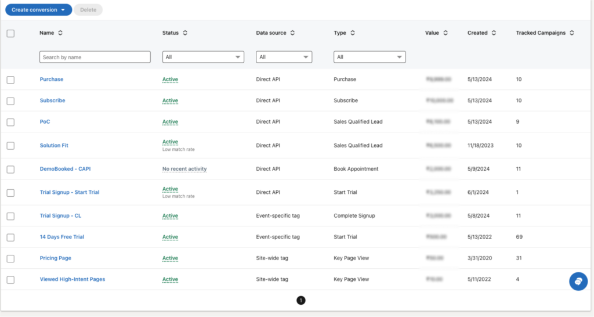Select Site-wide tag in Pricing Page row
This screenshot has width=594, height=317.
pyautogui.click(x=272, y=258)
